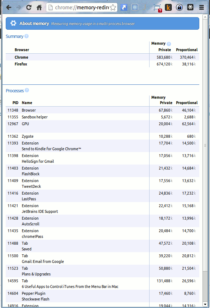Image resolution: width=210 pixels, height=308 pixels.
Task: Click the gear in the About memory banner
Action: [x=13, y=23]
